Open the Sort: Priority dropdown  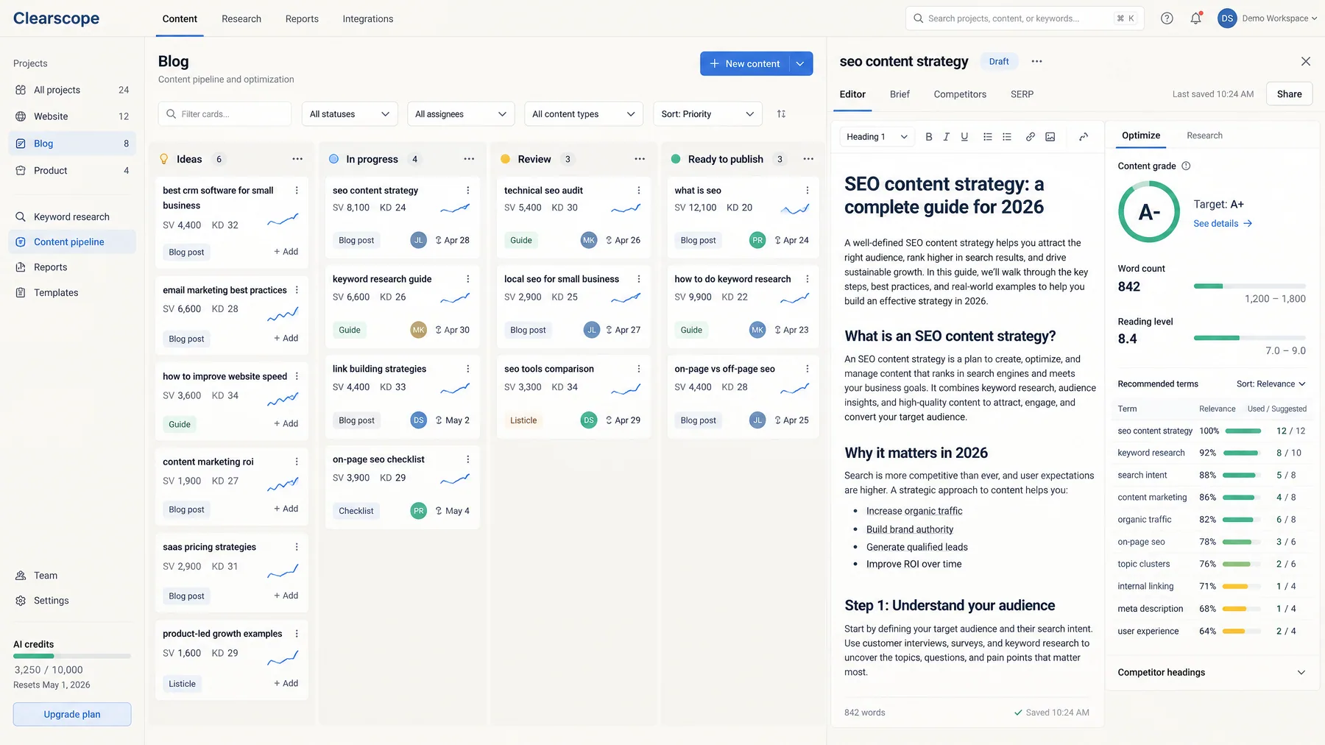pos(707,114)
